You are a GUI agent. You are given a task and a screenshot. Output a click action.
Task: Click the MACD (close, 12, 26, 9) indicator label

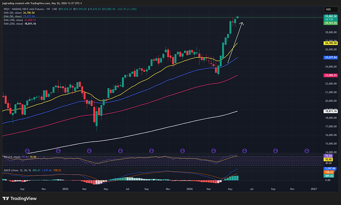coord(17,170)
